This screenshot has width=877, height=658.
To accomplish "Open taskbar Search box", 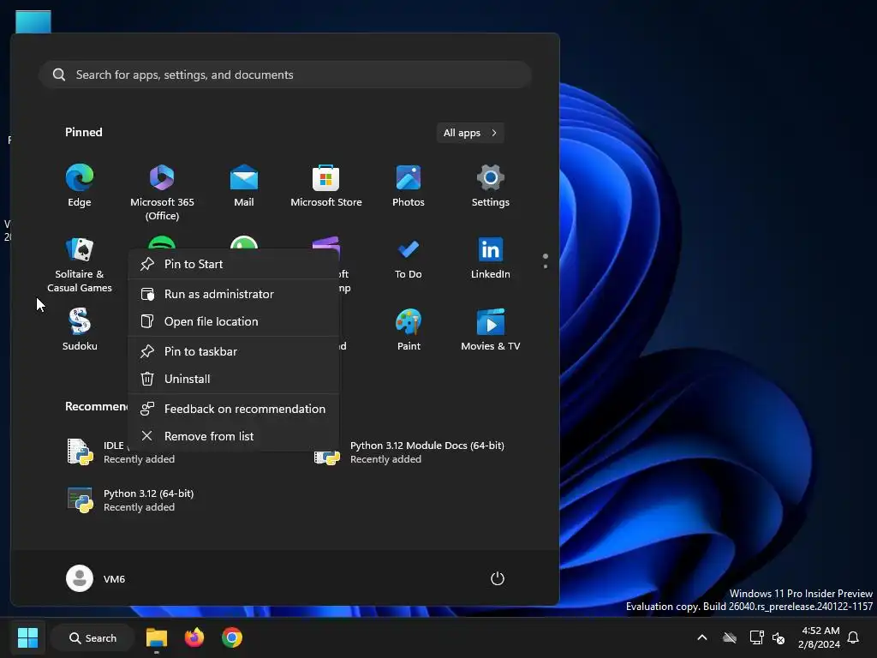I will (92, 637).
